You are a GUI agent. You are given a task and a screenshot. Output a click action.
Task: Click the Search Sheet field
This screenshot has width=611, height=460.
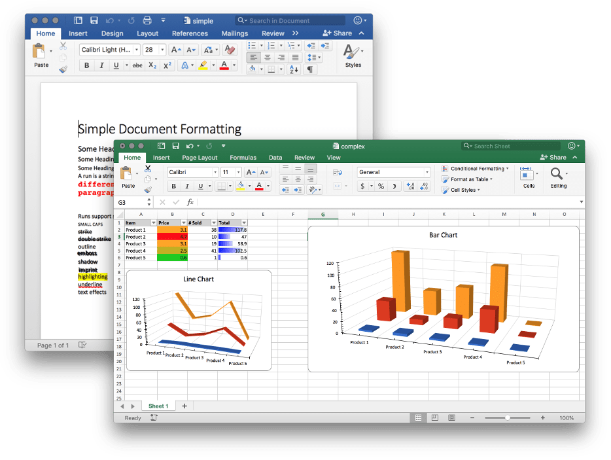click(514, 146)
